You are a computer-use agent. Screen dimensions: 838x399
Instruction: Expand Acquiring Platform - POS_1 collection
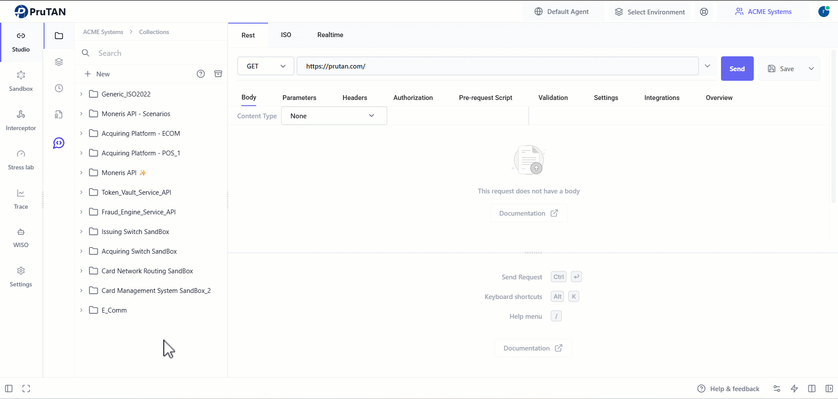81,153
